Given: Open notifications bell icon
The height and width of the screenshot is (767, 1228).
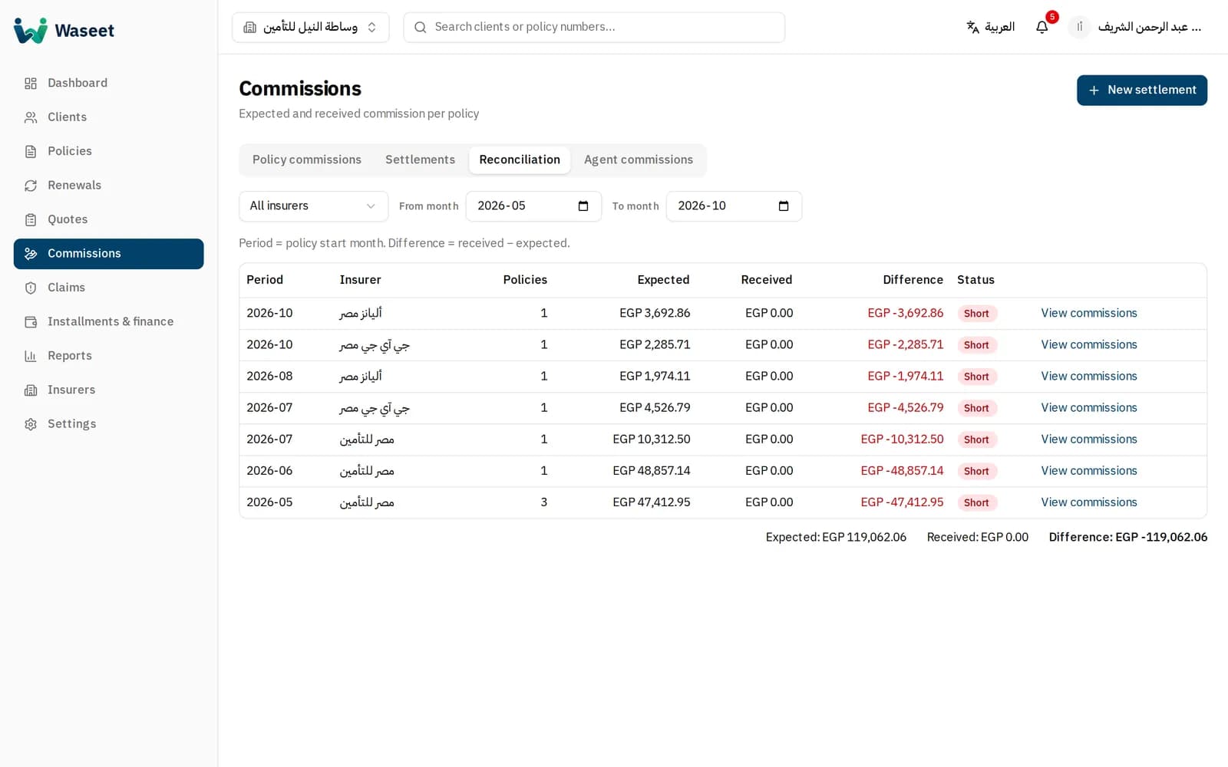Looking at the screenshot, I should pos(1041,27).
